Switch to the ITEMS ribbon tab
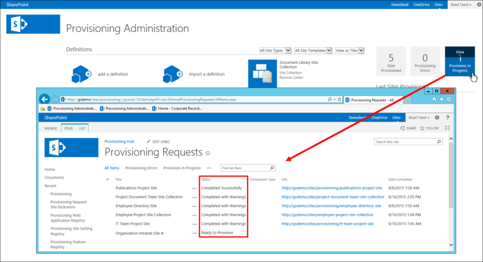 68,128
